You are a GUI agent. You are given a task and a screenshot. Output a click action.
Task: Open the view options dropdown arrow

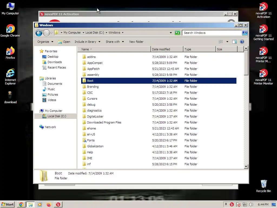coord(227,42)
